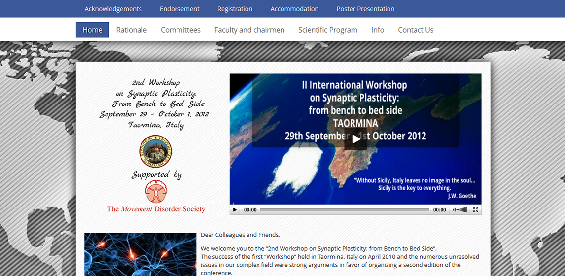Viewport: 565px width, 276px height.
Task: View the Scientific Program tab
Action: 327,30
